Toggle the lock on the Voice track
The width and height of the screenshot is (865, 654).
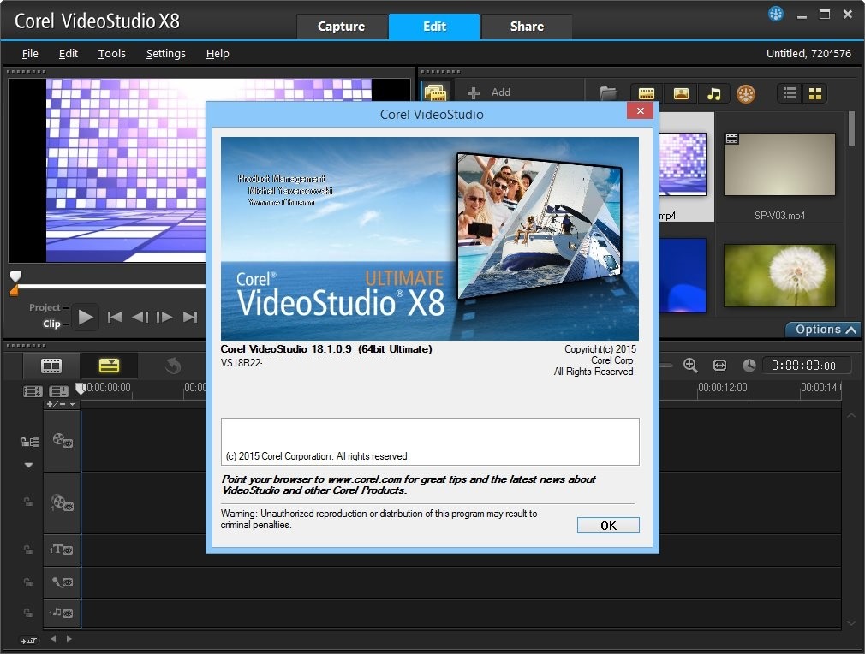pos(28,582)
